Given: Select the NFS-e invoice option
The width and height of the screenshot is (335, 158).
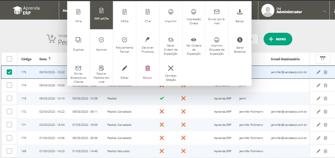Looking at the screenshot, I should tap(124, 12).
